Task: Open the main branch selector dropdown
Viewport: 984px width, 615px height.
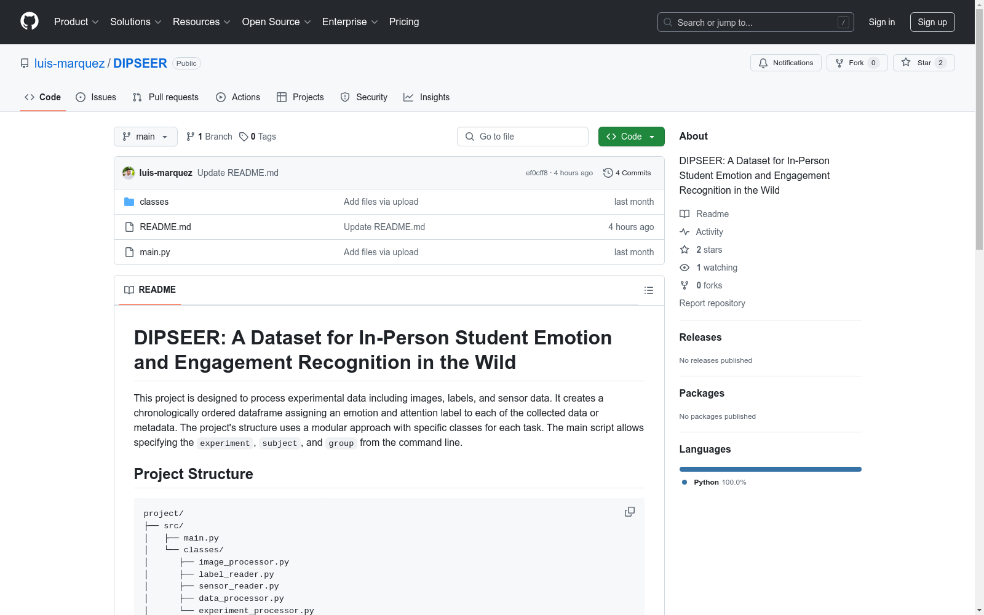Action: 146,137
